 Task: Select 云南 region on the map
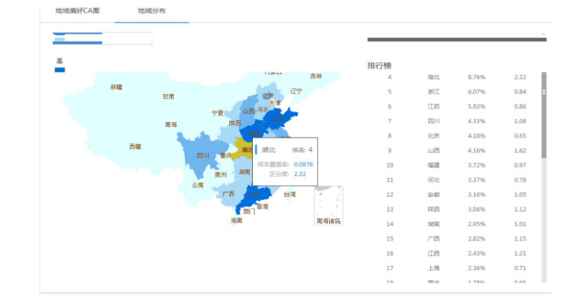click(x=198, y=186)
